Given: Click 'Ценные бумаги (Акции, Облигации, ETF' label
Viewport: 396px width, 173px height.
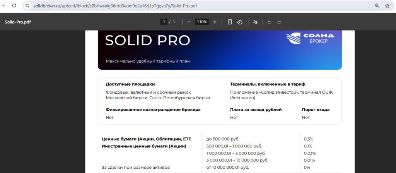Looking at the screenshot, I should pyautogui.click(x=147, y=139).
